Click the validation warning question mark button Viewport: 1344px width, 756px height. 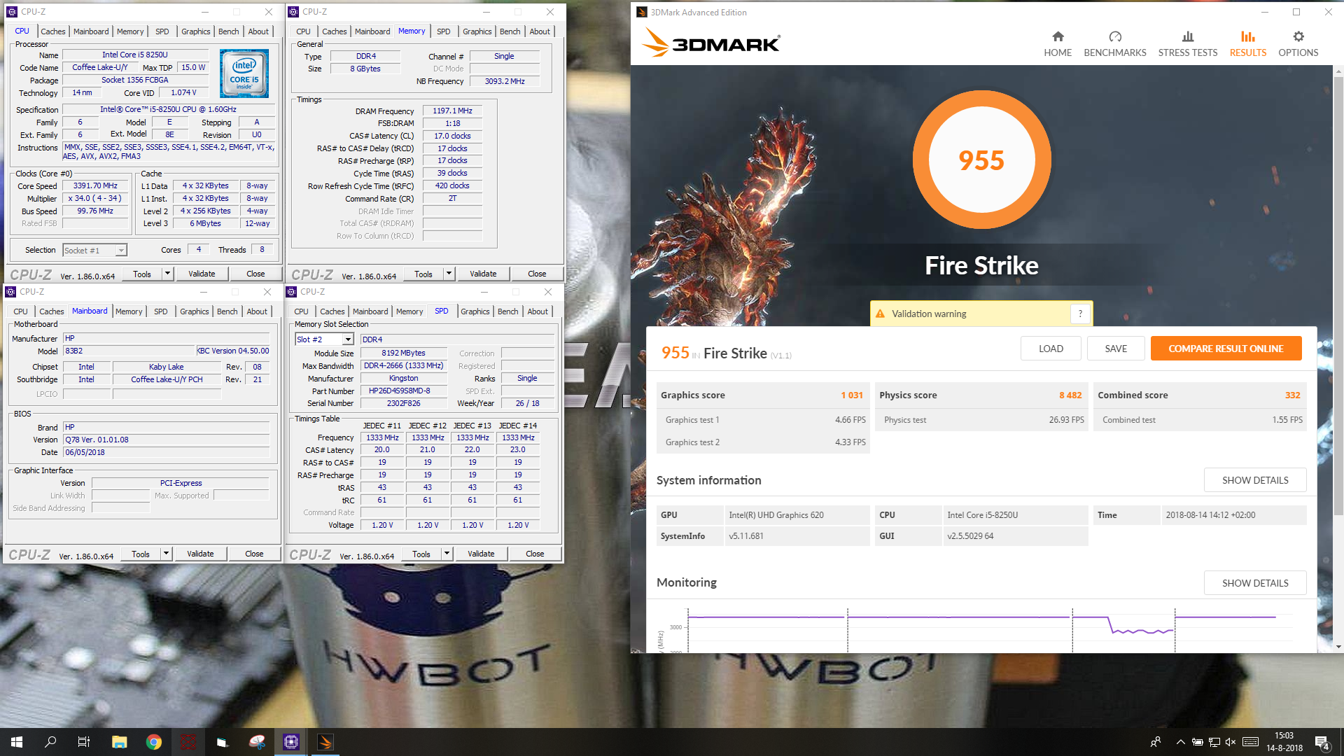click(1080, 314)
